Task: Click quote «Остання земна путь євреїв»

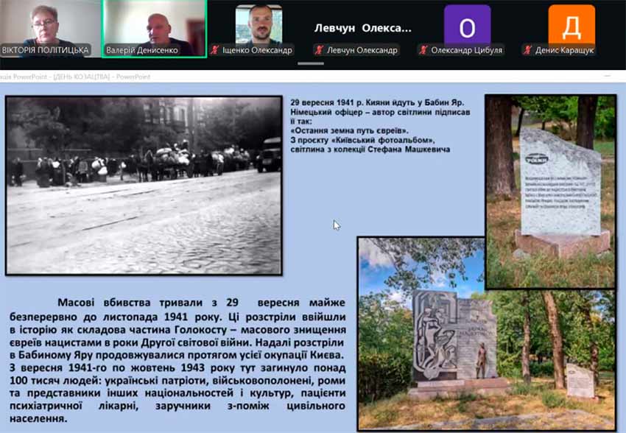Action: [x=350, y=130]
